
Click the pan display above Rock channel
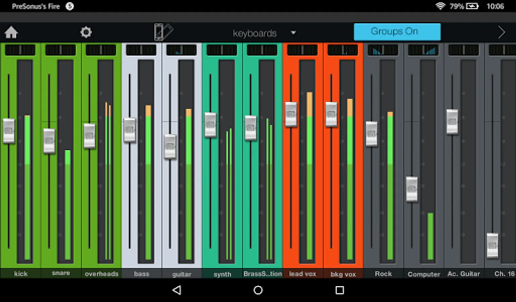383,50
